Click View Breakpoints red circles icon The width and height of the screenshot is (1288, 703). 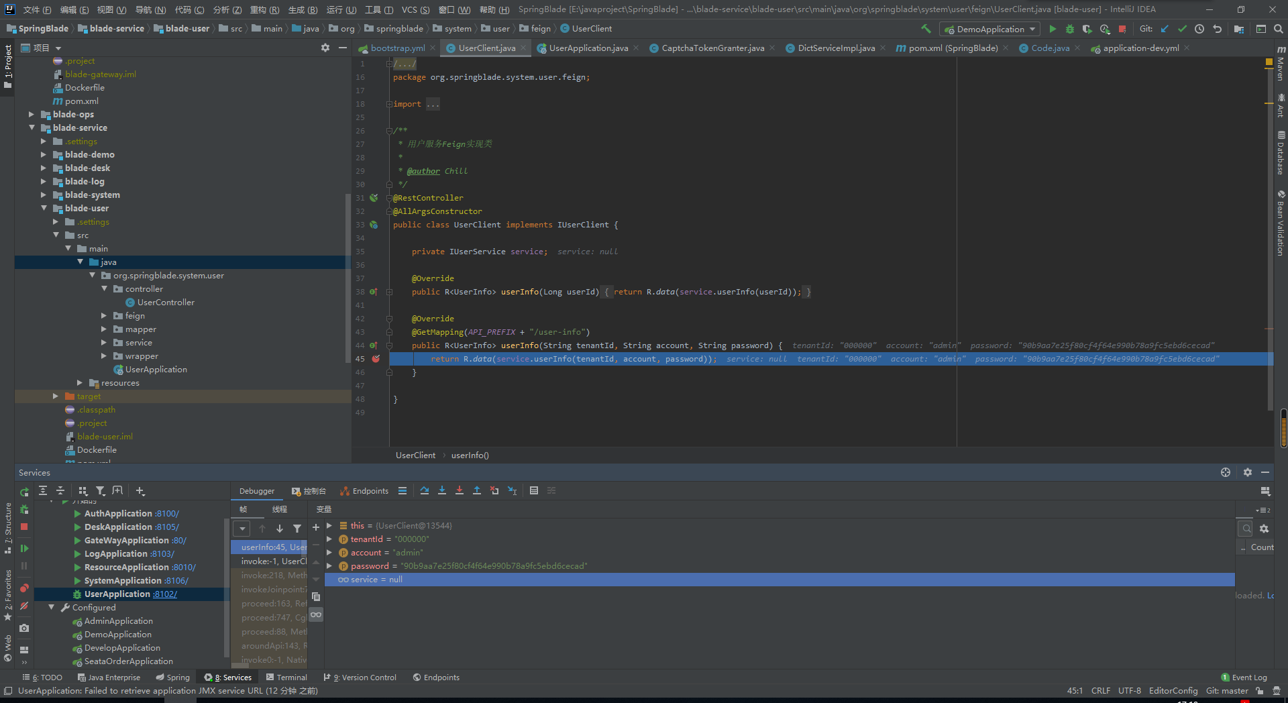click(x=24, y=588)
